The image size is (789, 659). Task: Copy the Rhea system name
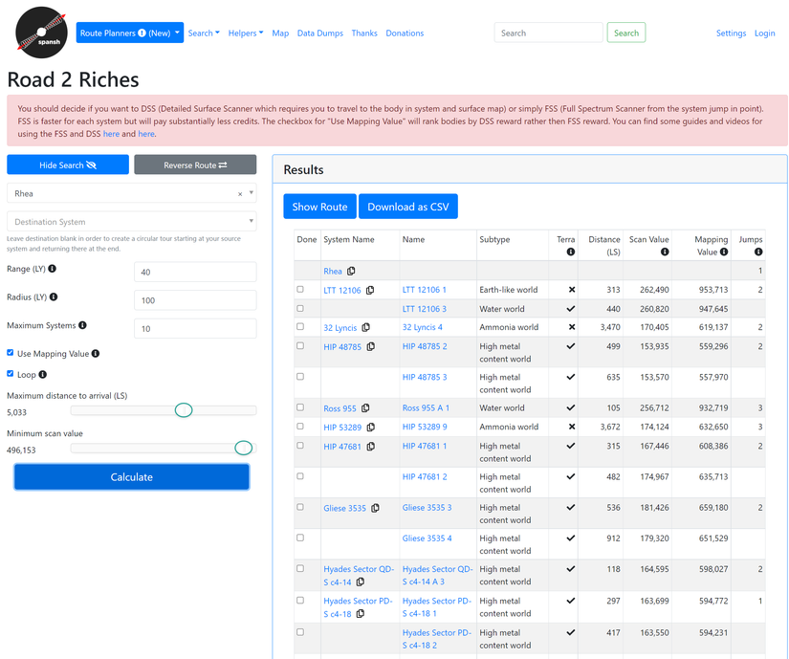[351, 272]
